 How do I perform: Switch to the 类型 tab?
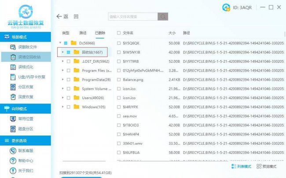point(66,33)
